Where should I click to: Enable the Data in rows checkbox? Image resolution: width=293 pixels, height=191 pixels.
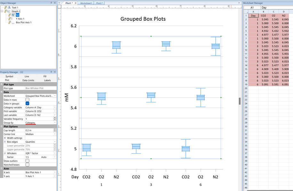(27, 100)
